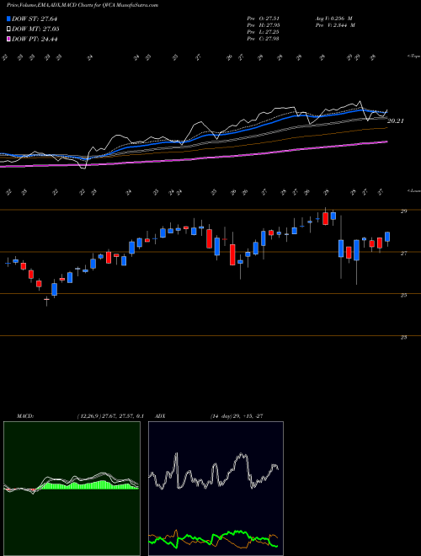Click the 29 price axis label
Screen dimensions: 421x556
pos(403,211)
